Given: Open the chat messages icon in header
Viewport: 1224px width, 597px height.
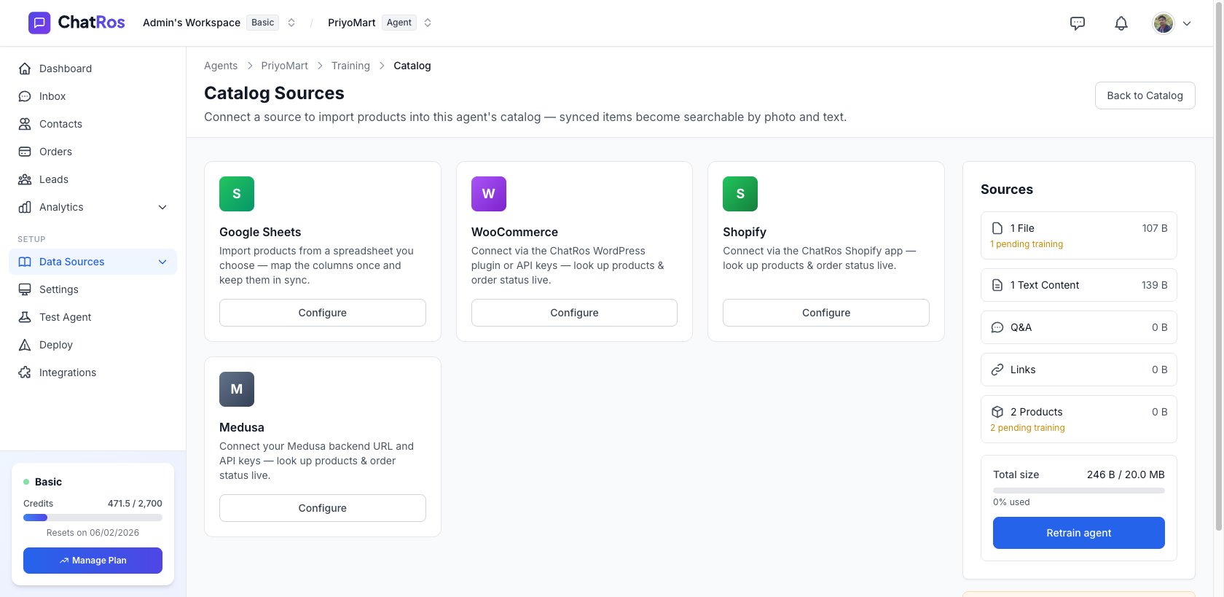Looking at the screenshot, I should [1078, 23].
